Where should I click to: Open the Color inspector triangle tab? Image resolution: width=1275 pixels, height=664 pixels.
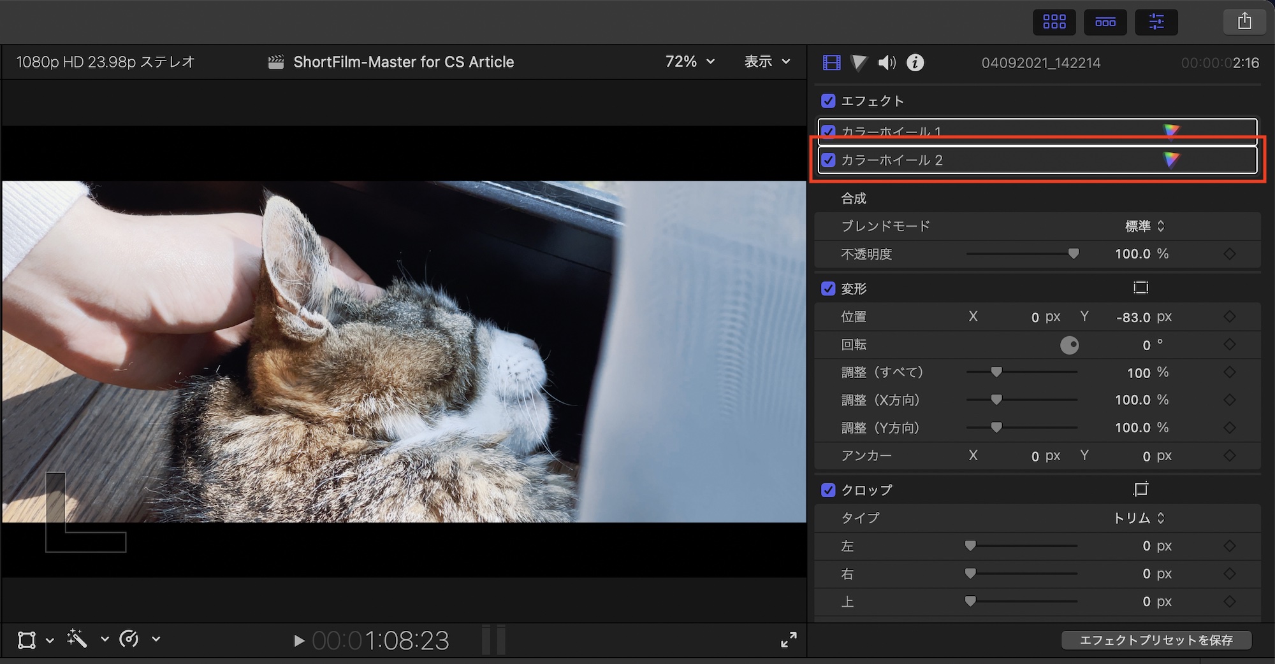tap(859, 62)
